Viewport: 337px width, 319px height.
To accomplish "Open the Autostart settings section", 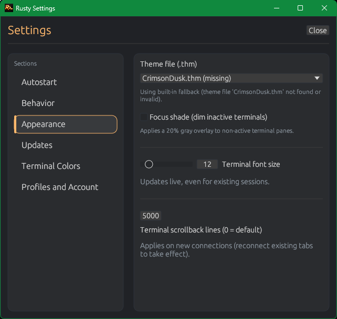I will click(x=66, y=82).
